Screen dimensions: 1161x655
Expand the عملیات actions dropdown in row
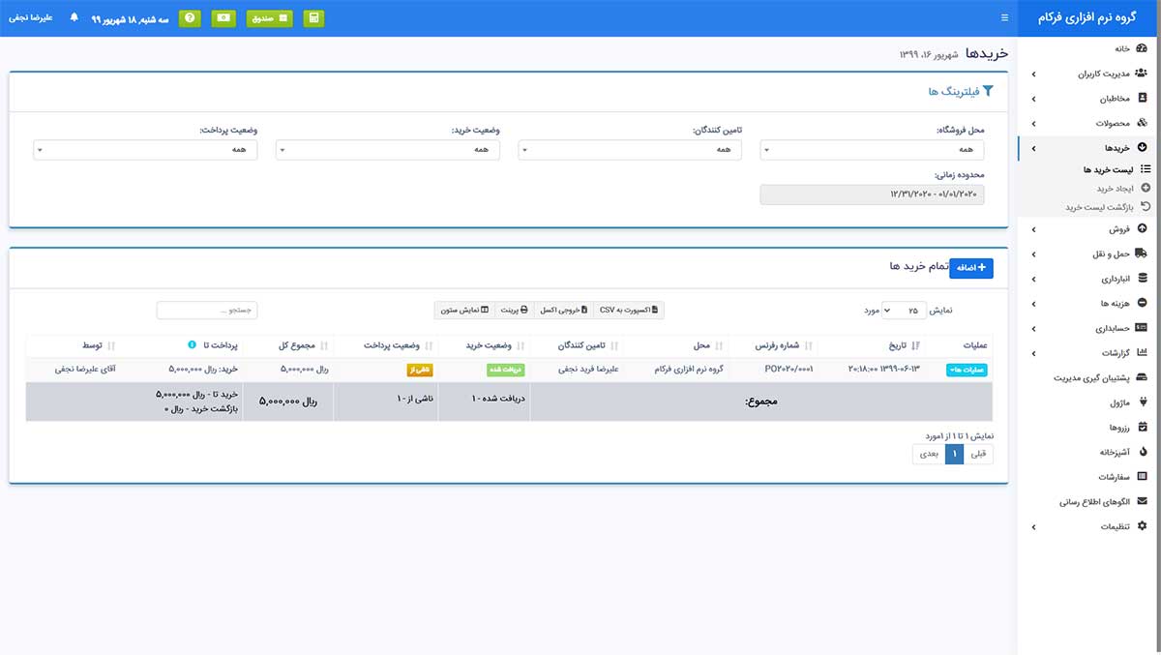click(966, 370)
